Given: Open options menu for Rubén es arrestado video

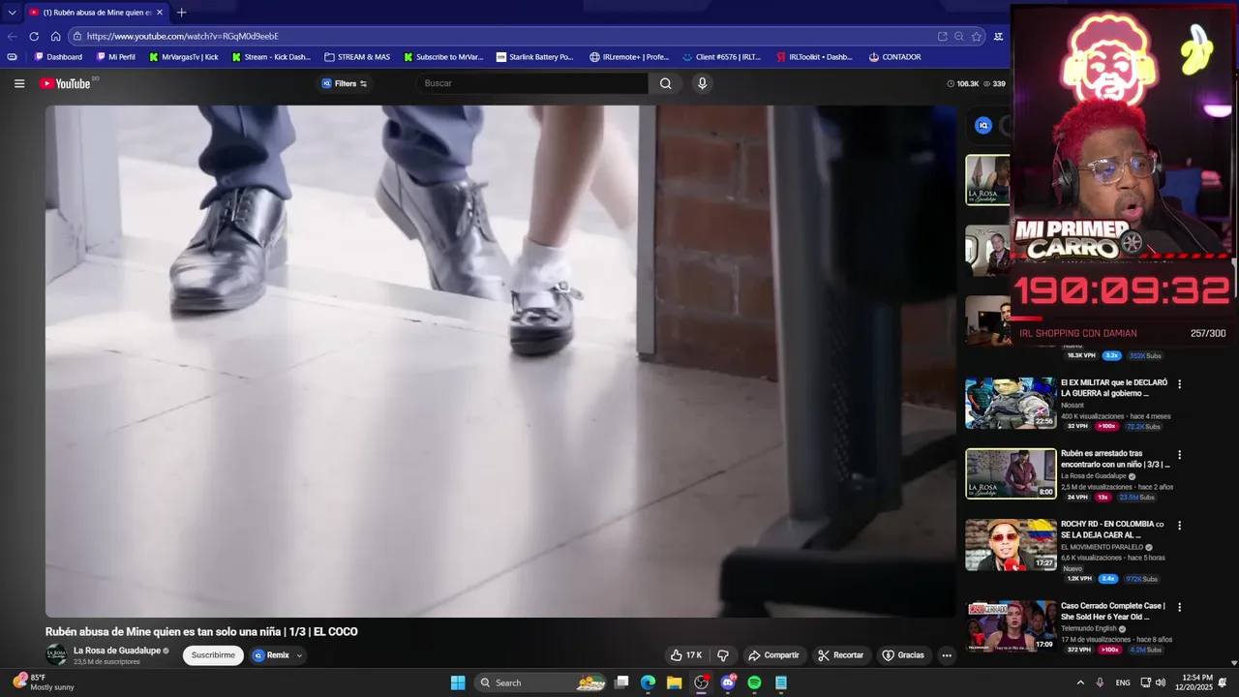Looking at the screenshot, I should coord(1179,455).
